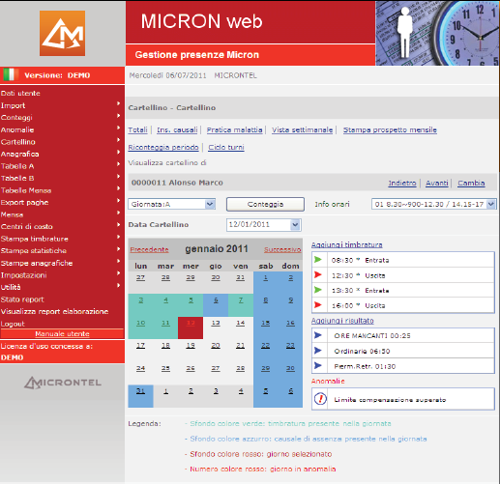
Task: Open the Mensa menu item
Action: click(12, 214)
